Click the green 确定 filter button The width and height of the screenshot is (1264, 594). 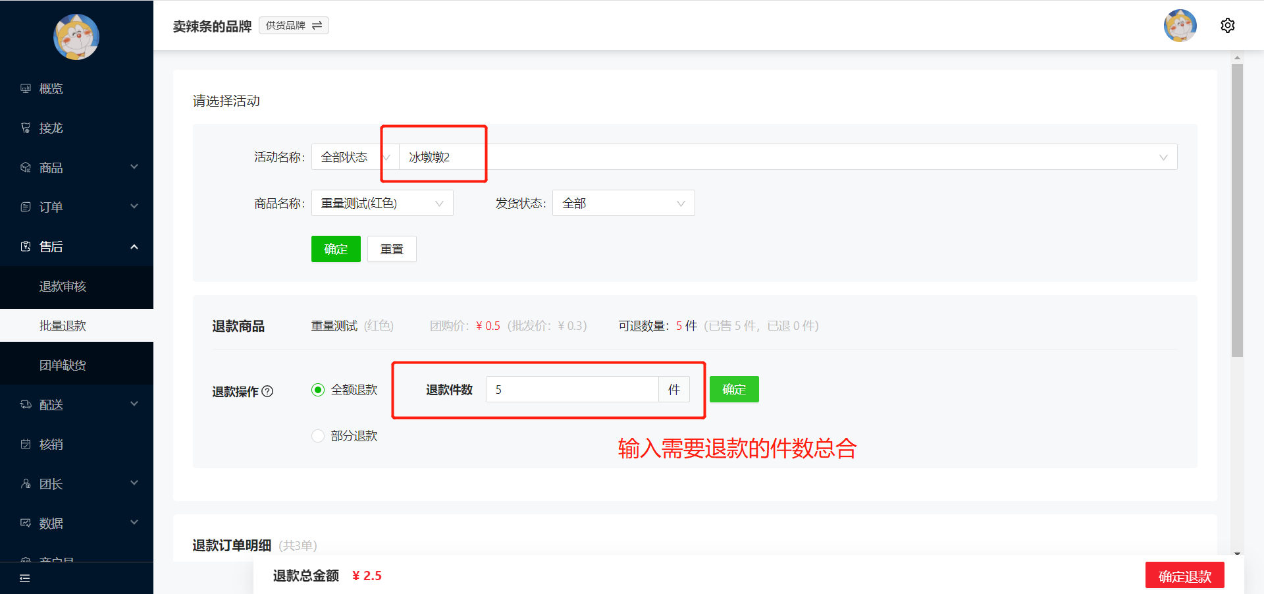pyautogui.click(x=336, y=249)
